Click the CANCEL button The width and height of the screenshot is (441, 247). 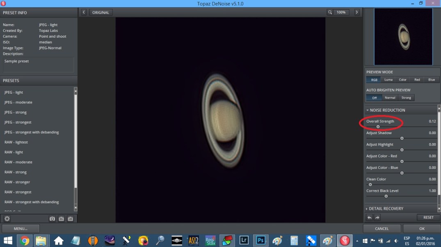(x=382, y=229)
